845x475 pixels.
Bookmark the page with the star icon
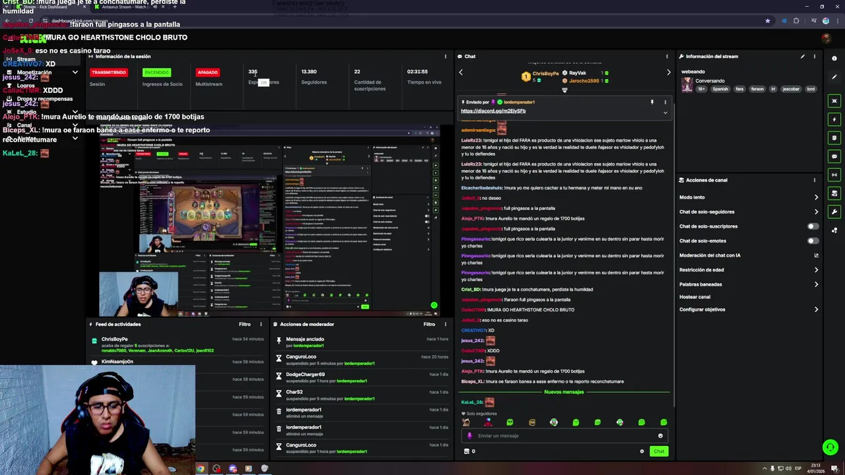click(767, 21)
